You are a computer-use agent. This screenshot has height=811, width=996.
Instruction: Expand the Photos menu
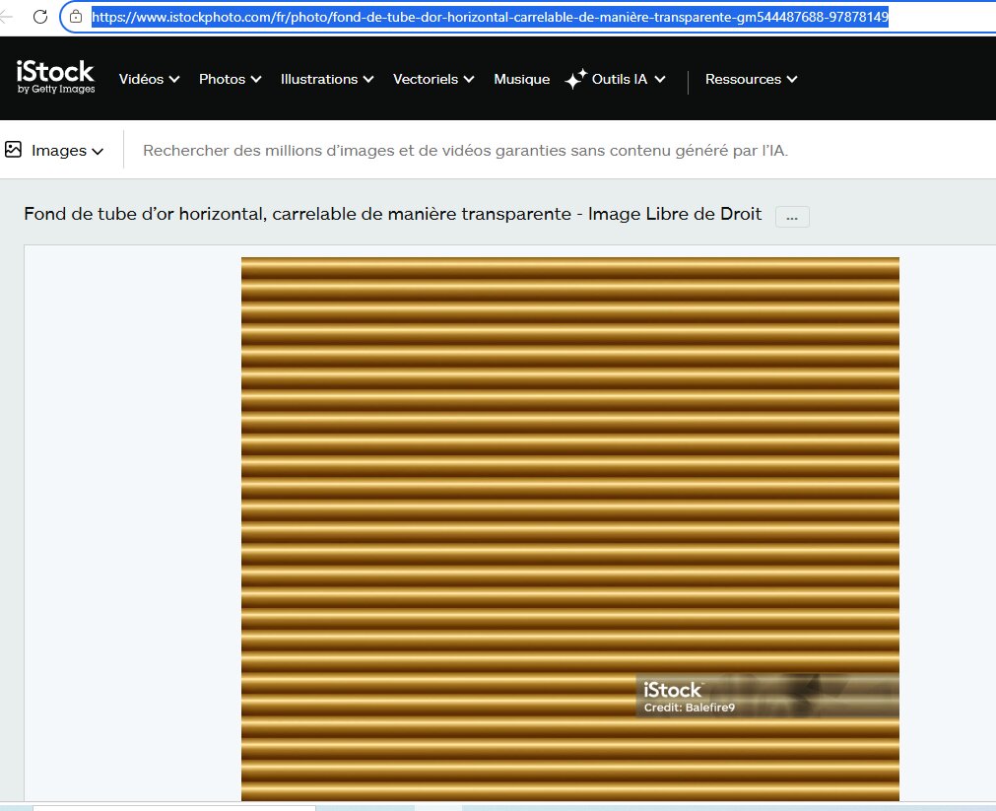point(230,79)
